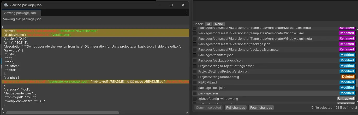358x115 pixels.
Task: Switch to the Viewing package.json tab
Action: point(20,13)
